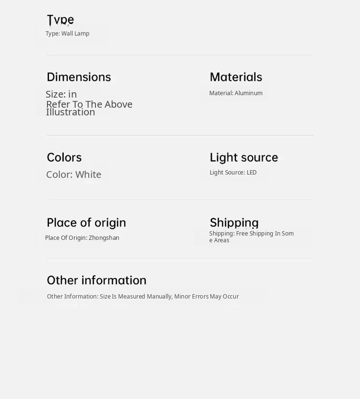Click the wrapped 'e Areas' text
The image size is (360, 399).
click(219, 240)
